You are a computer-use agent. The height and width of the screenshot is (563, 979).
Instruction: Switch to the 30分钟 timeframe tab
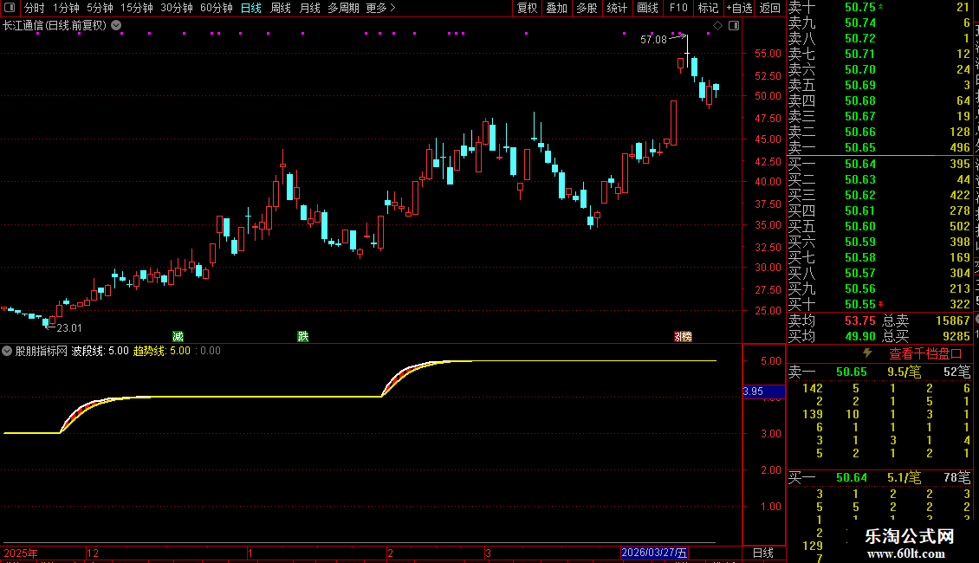[x=177, y=8]
